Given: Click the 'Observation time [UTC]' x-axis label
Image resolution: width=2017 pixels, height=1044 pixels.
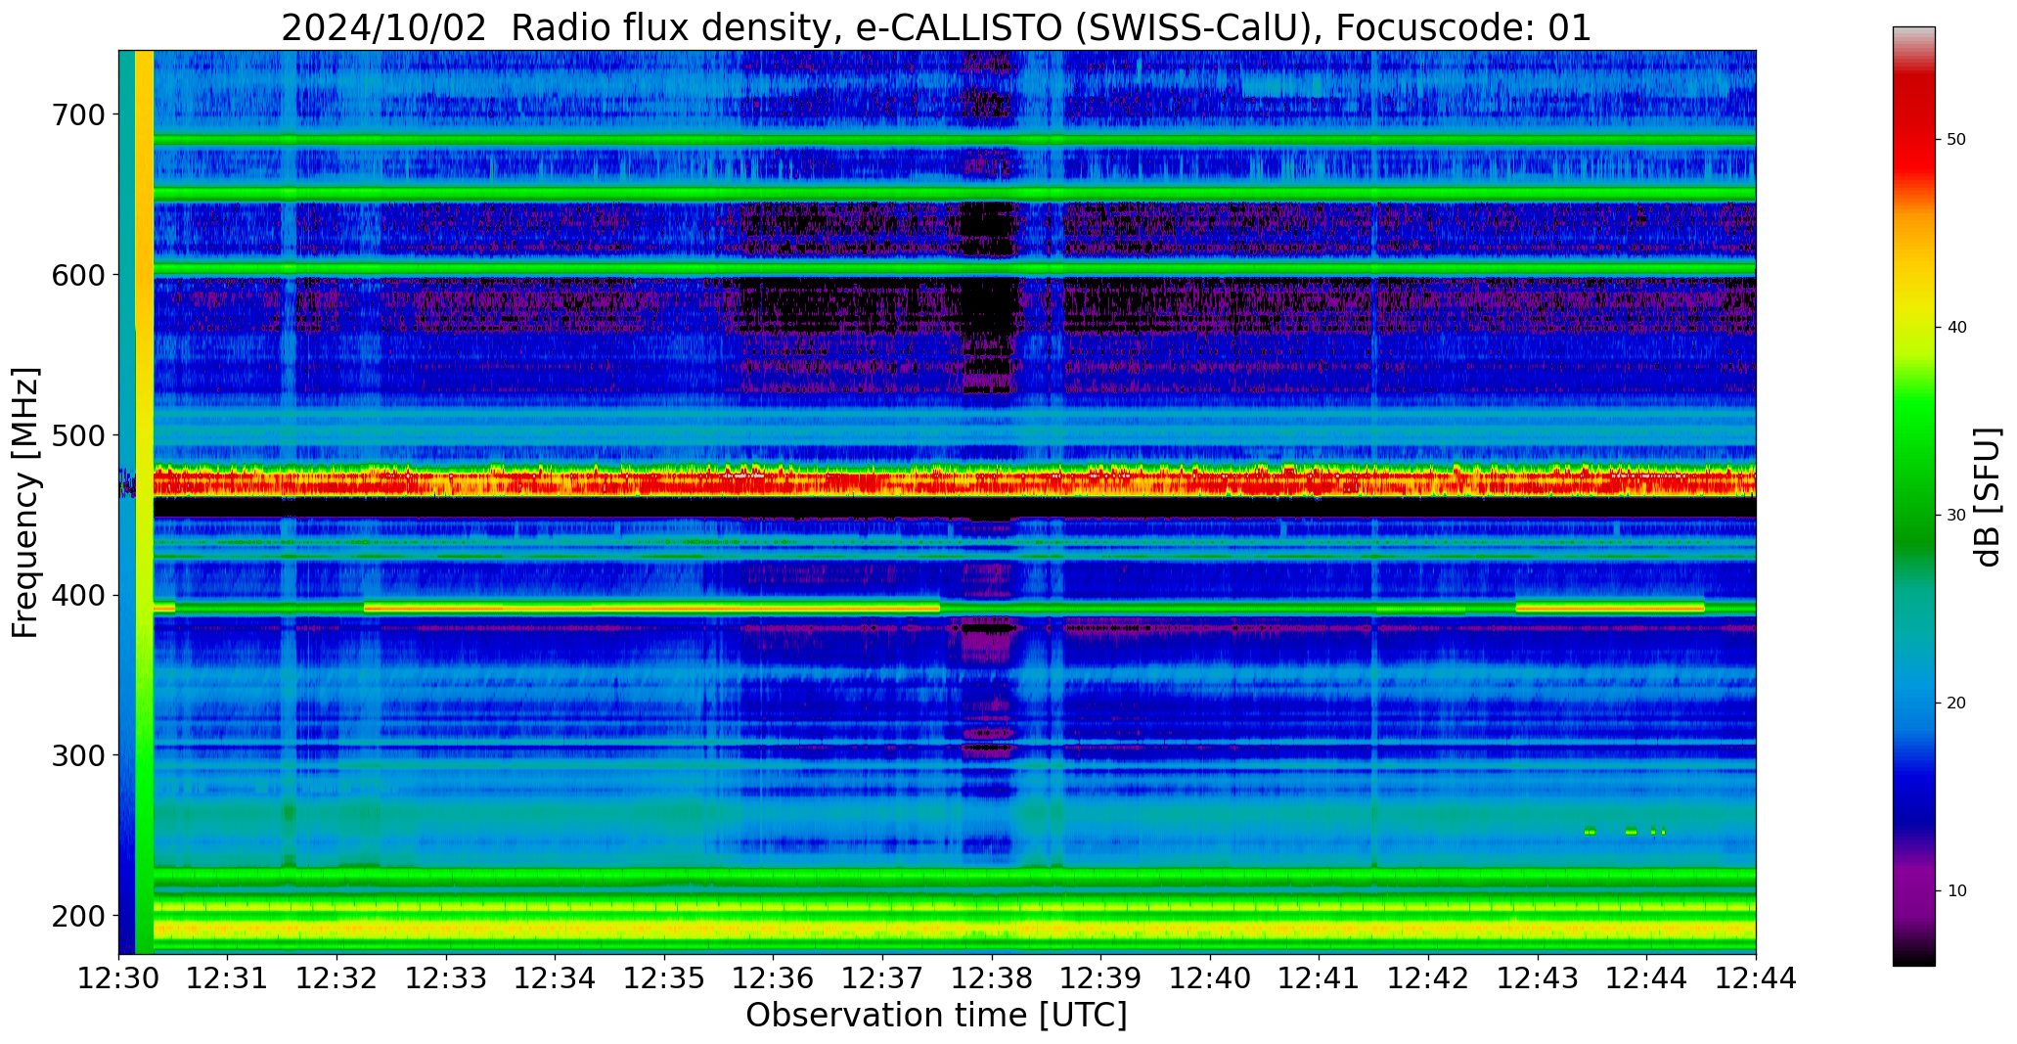Looking at the screenshot, I should (936, 1015).
